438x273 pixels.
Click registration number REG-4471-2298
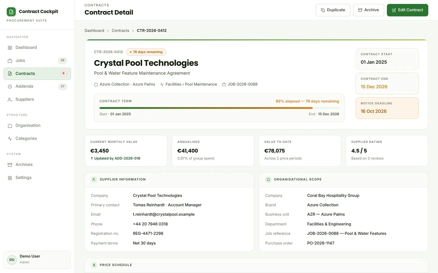pyautogui.click(x=148, y=234)
